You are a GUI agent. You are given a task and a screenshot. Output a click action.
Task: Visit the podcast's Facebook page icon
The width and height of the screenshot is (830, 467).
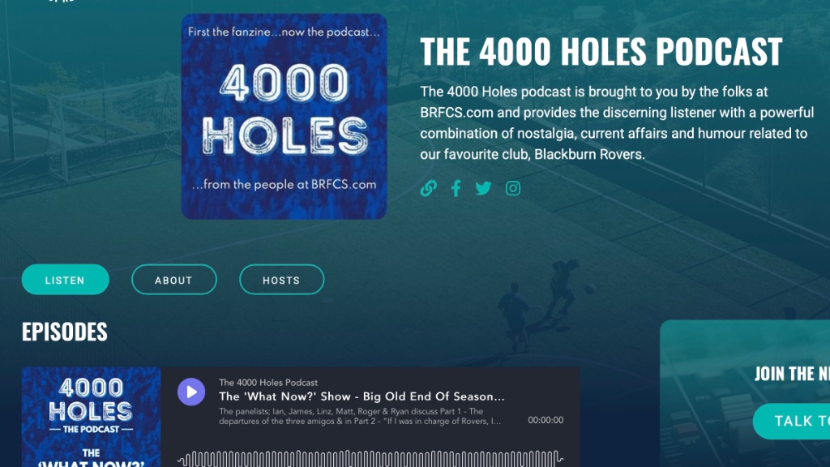pyautogui.click(x=456, y=188)
